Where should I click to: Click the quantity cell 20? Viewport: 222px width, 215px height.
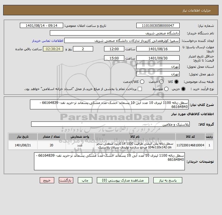click(51, 145)
